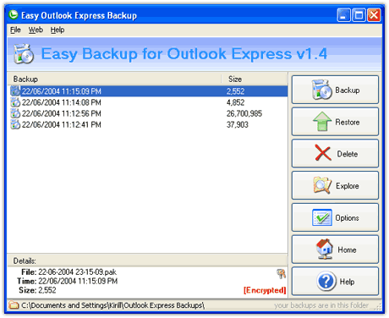Click the folder icon in status bar
This screenshot has height=318, width=389.
[x=14, y=305]
